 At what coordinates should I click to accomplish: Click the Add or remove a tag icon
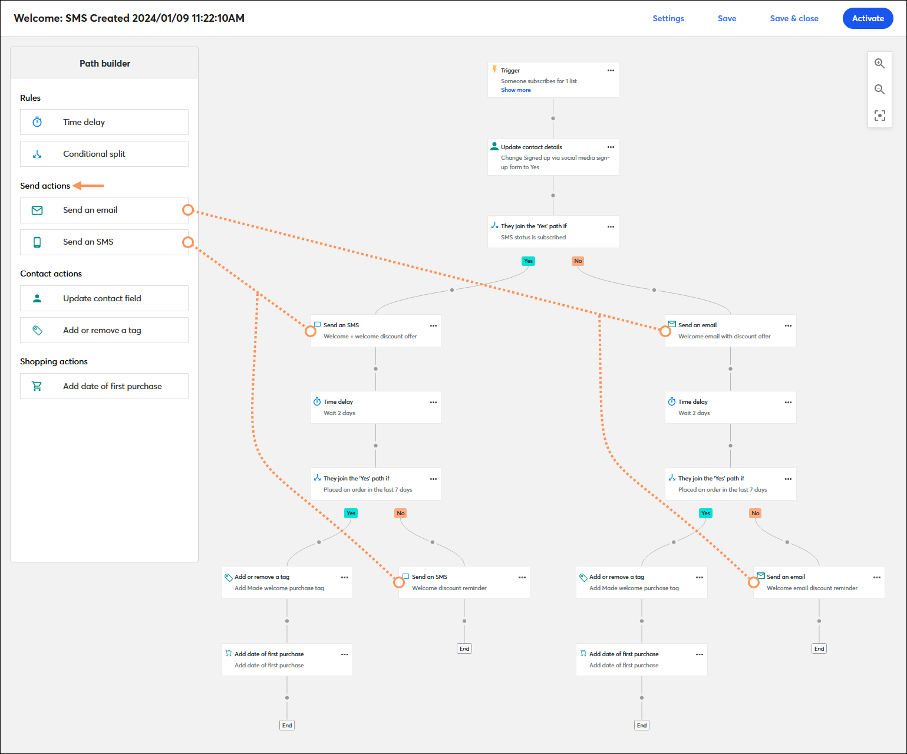[x=37, y=330]
